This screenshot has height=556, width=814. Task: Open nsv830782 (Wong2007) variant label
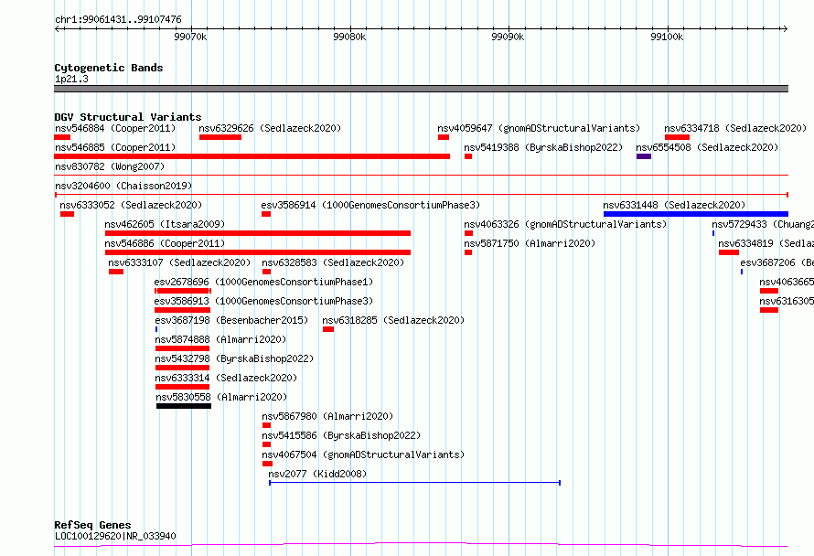point(110,166)
